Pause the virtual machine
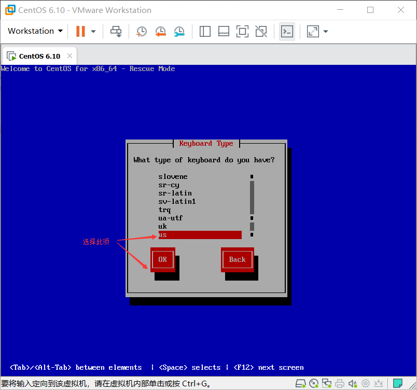The width and height of the screenshot is (417, 390). click(x=80, y=31)
